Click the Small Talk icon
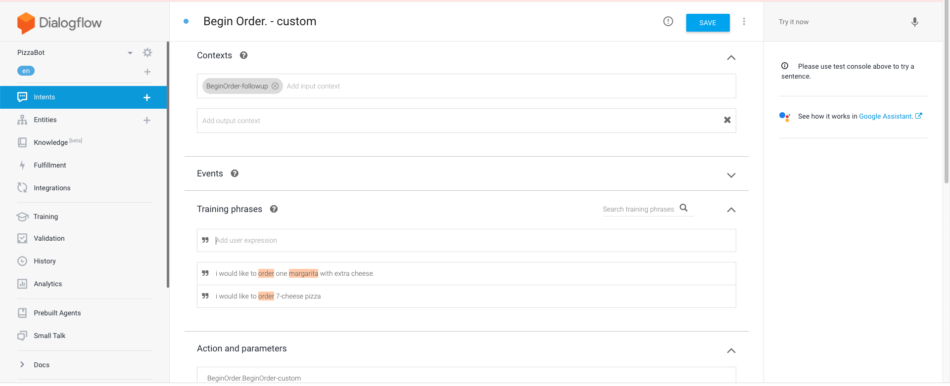Screen dimensions: 950x386 [22, 336]
